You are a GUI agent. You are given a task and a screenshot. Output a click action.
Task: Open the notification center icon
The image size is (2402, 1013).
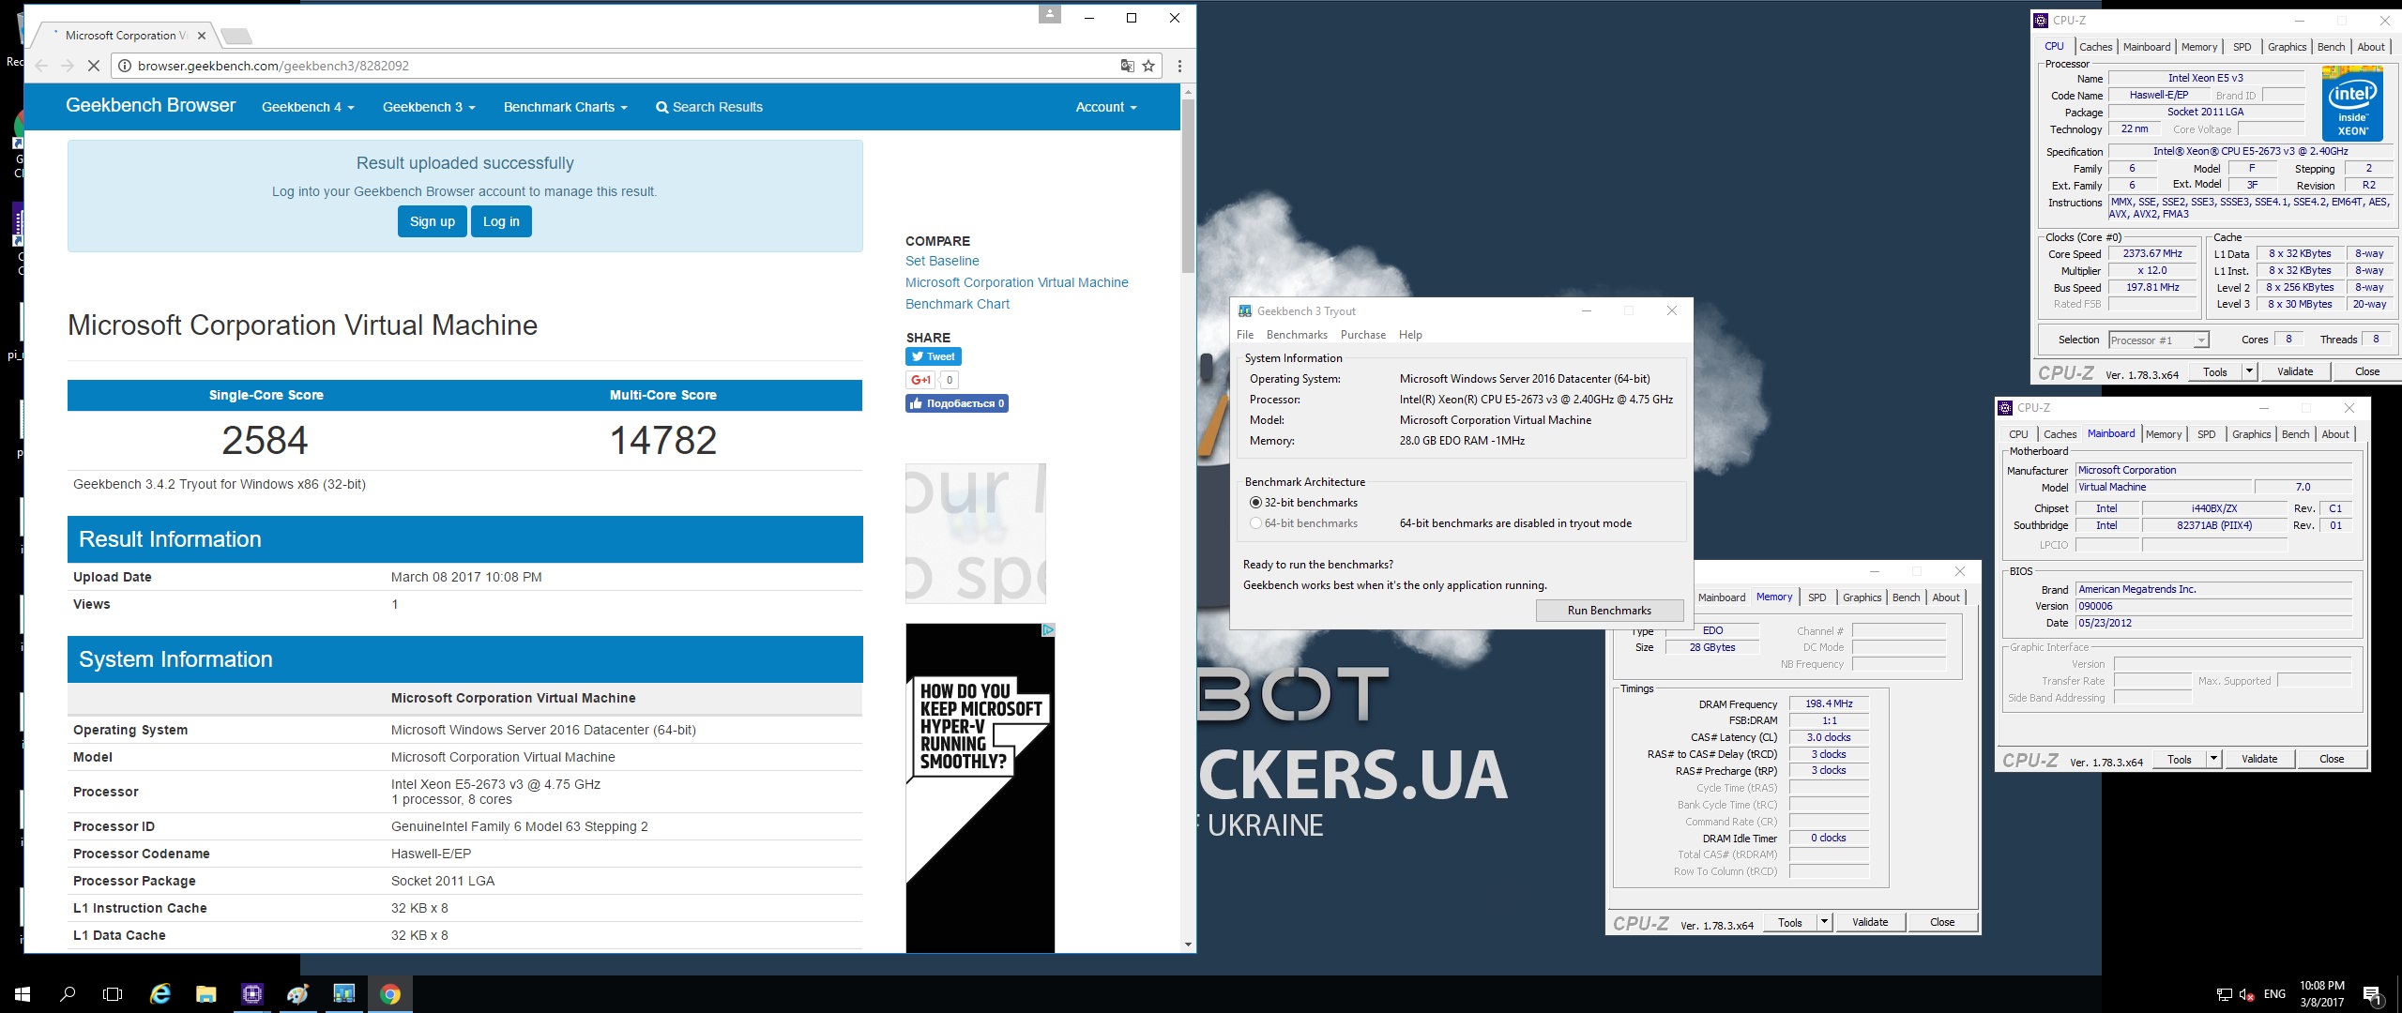coord(2372,995)
